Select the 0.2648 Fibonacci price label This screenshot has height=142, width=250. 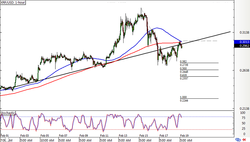coord(184,72)
